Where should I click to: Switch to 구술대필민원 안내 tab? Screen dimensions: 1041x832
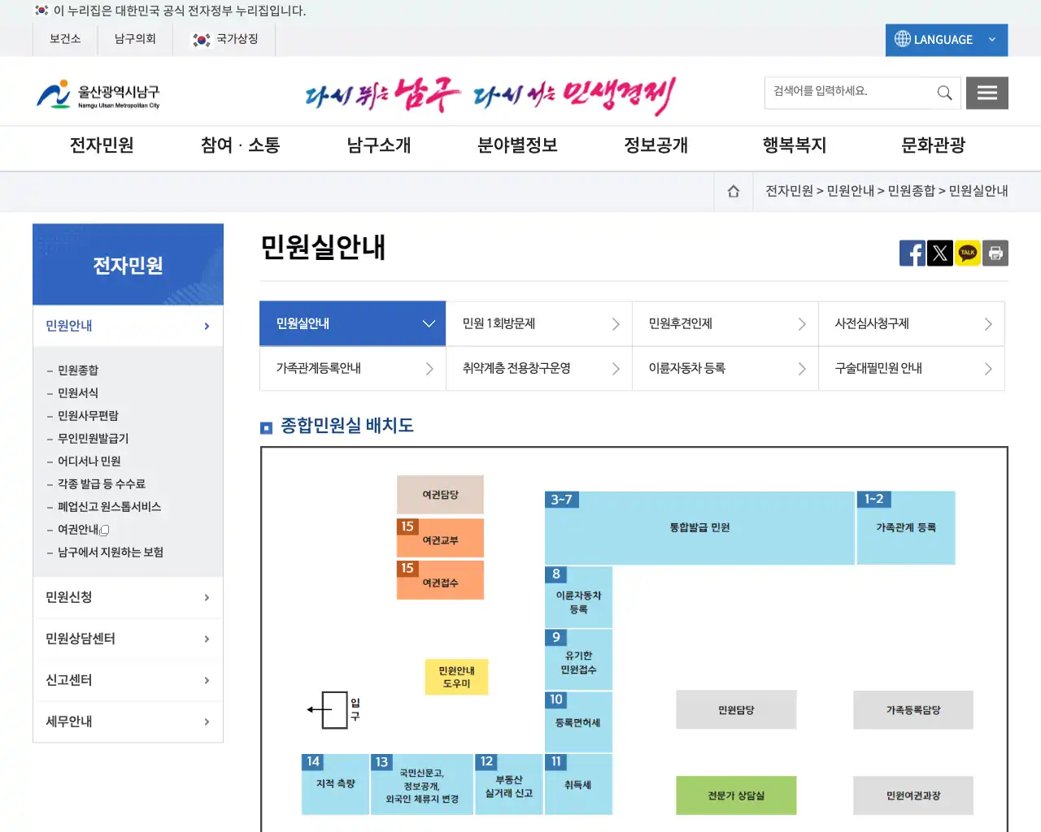(912, 369)
